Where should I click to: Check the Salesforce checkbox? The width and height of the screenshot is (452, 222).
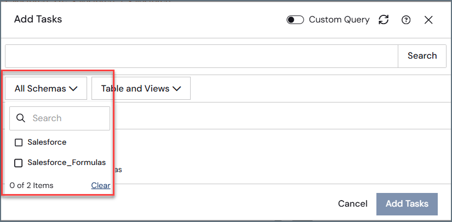[x=19, y=143]
